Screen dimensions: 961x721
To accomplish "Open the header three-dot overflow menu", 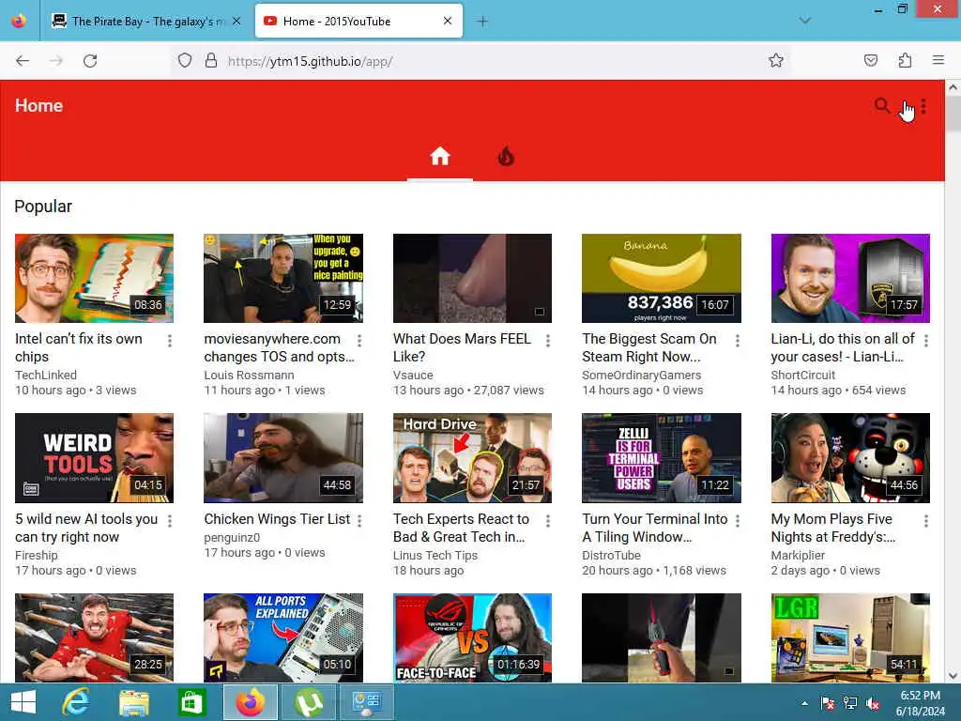I will coord(923,107).
